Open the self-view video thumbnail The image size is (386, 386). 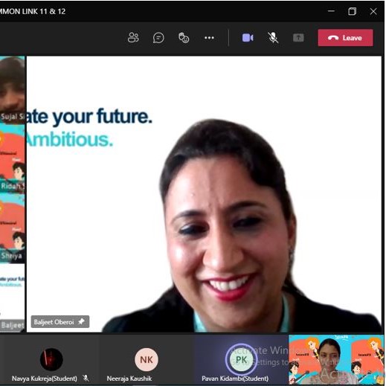tap(336, 359)
